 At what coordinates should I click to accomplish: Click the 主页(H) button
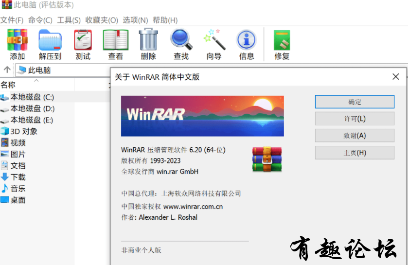click(355, 152)
